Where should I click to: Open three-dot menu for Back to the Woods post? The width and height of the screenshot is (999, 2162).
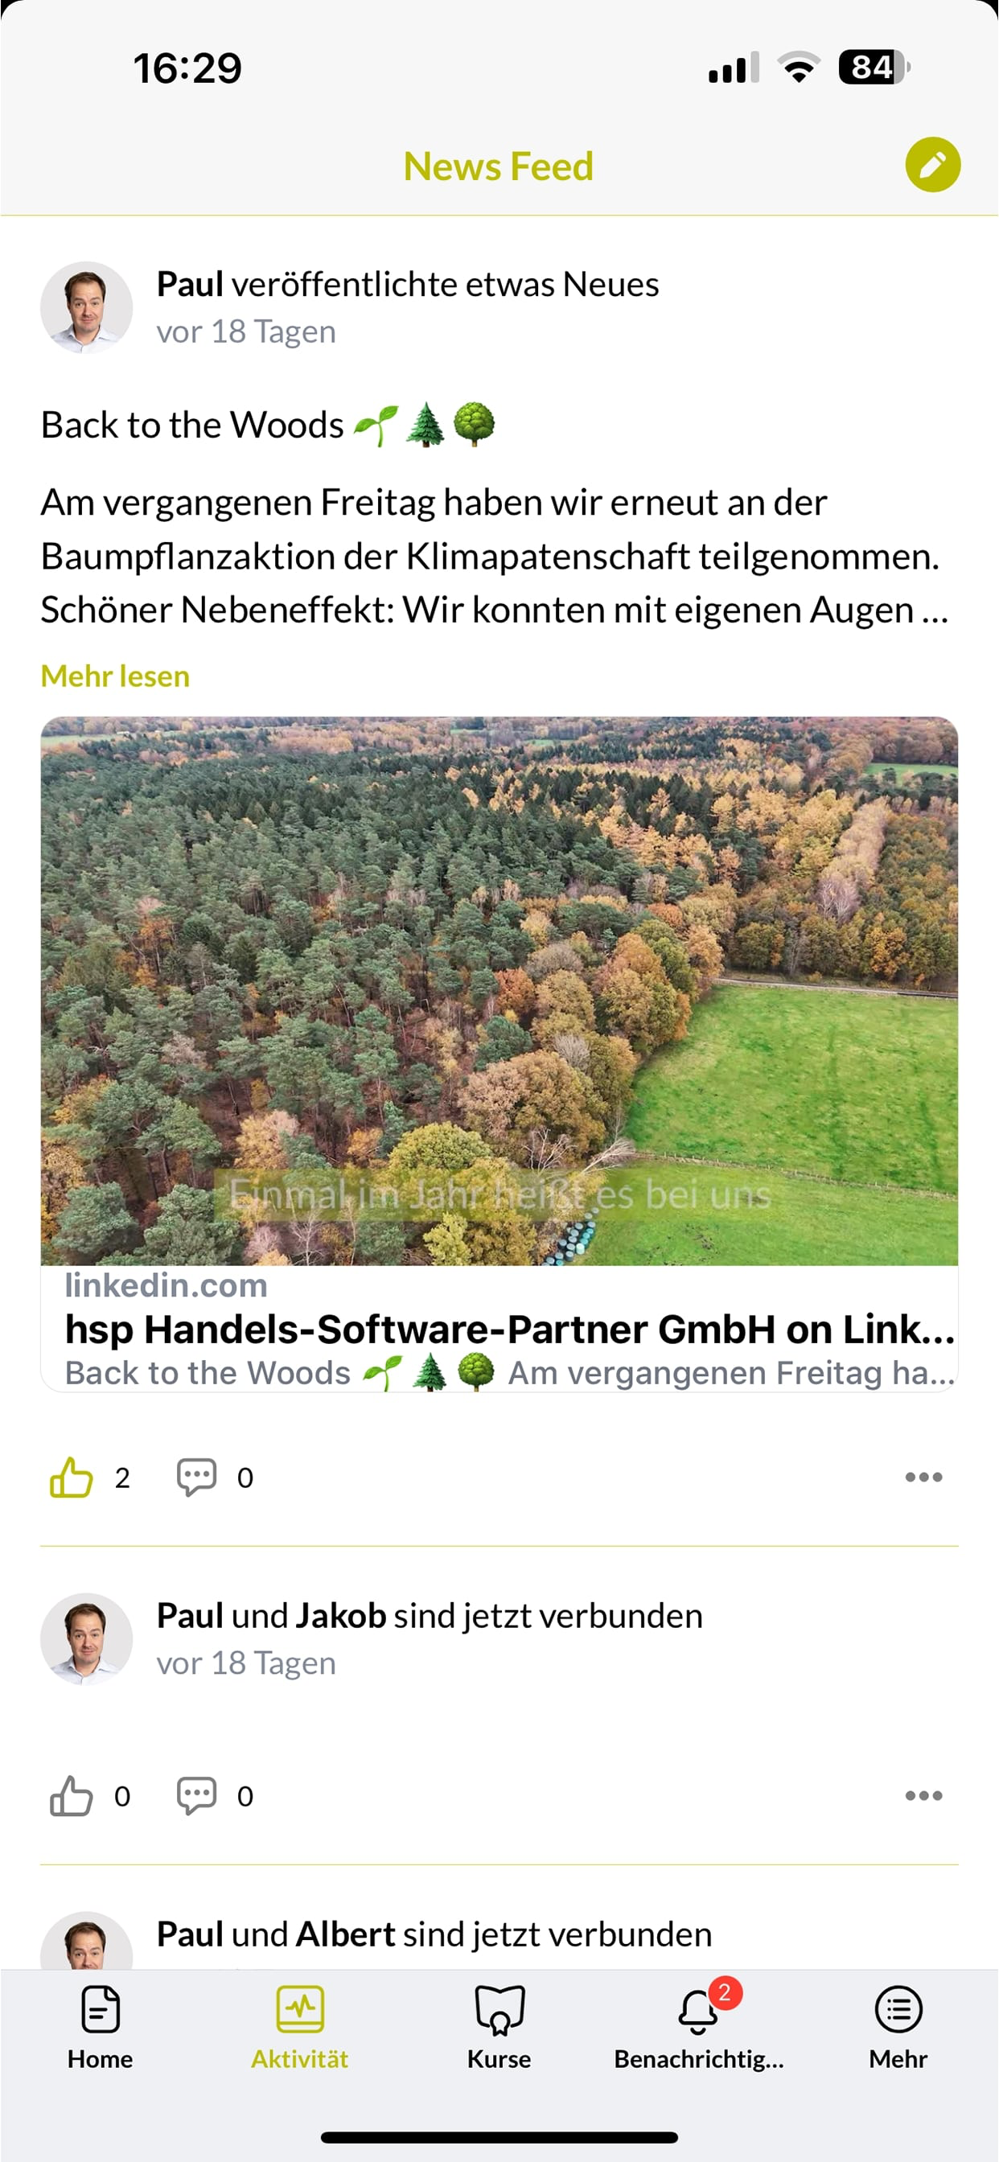pyautogui.click(x=923, y=1476)
